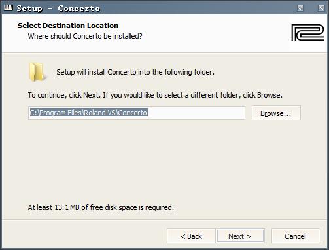Image resolution: width=329 pixels, height=250 pixels.
Task: Click the Roland logo in the header
Action: 307,32
